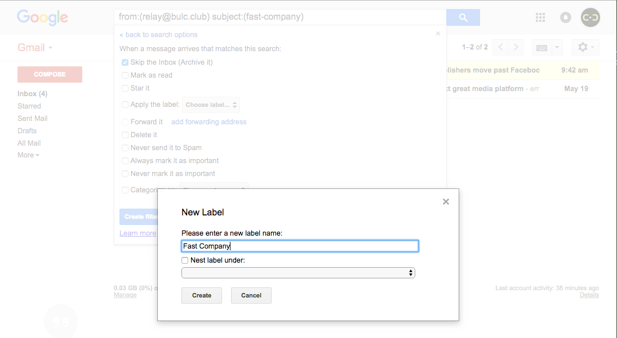Screen dimensions: 617x338
Task: Open the nest label parent dropdown
Action: 298,273
